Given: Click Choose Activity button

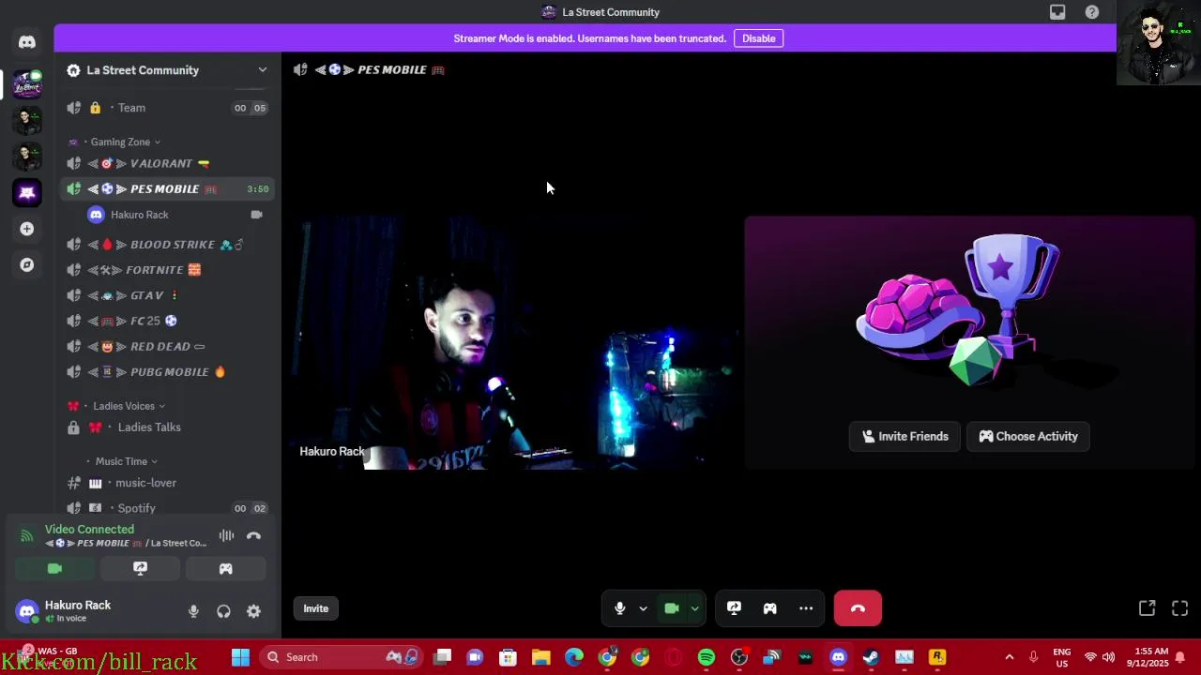Looking at the screenshot, I should [x=1028, y=436].
